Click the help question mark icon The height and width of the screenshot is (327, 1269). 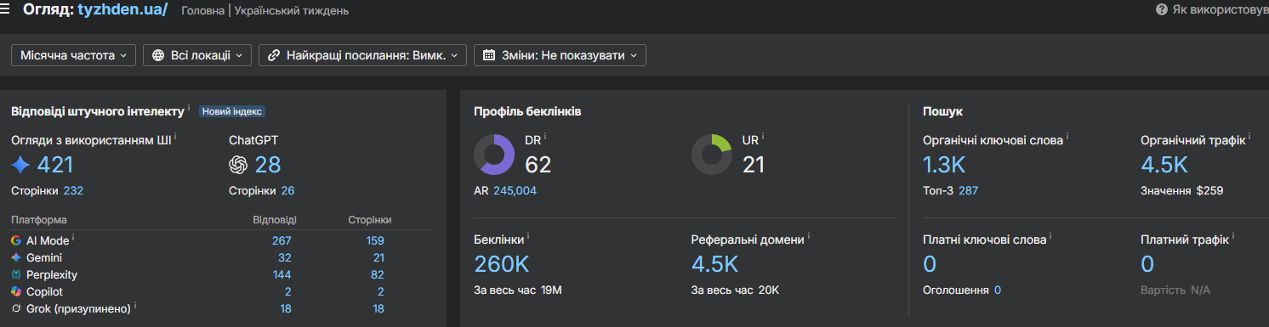coord(1161,9)
